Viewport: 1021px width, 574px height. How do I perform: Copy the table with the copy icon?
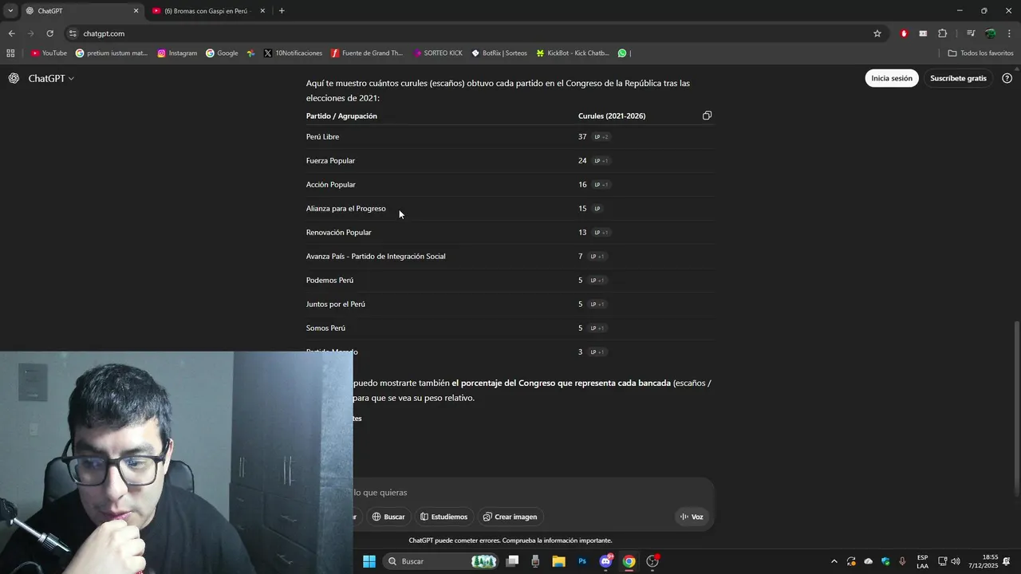coord(707,116)
